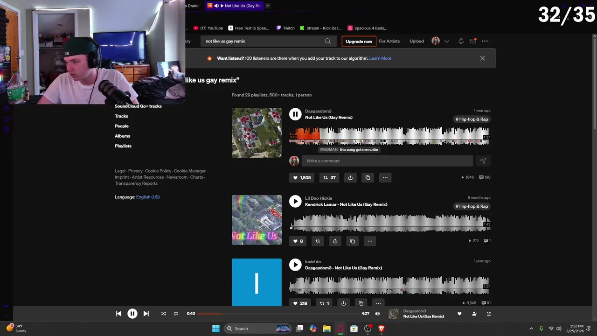Open the rainbow Not Like Us artwork

tap(257, 220)
